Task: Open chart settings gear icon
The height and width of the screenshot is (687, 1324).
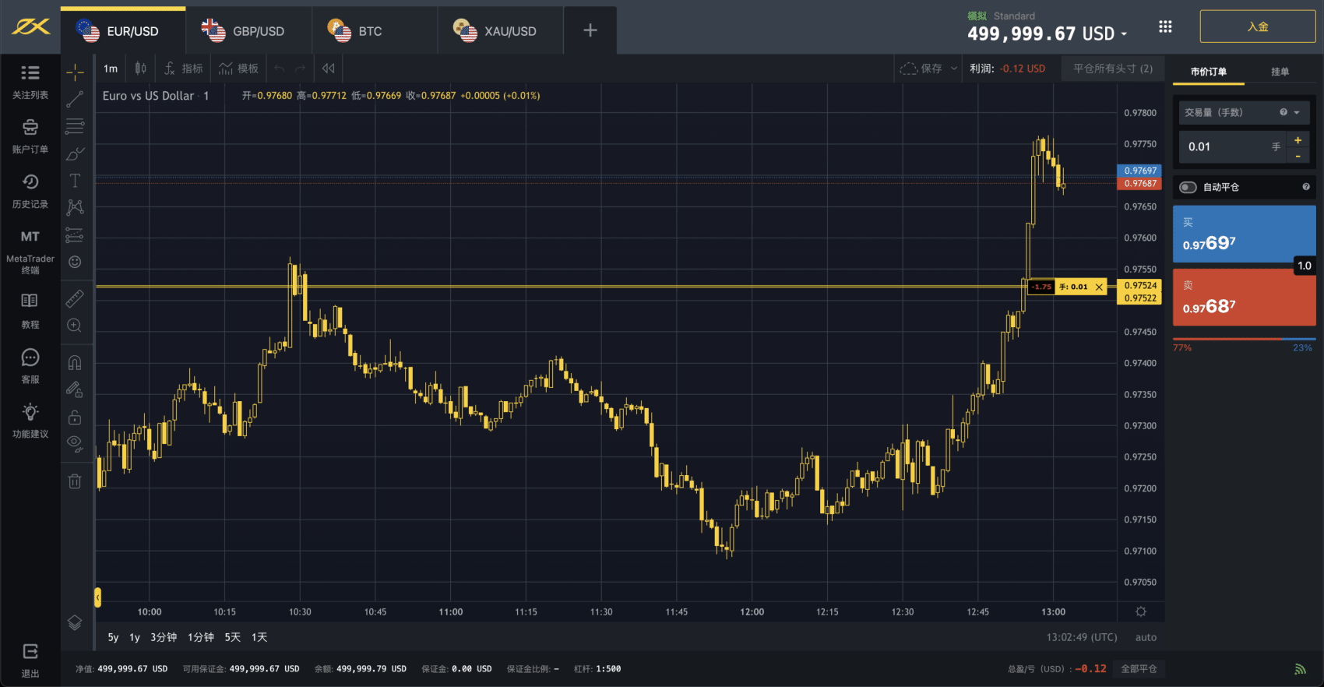Action: coord(1140,612)
